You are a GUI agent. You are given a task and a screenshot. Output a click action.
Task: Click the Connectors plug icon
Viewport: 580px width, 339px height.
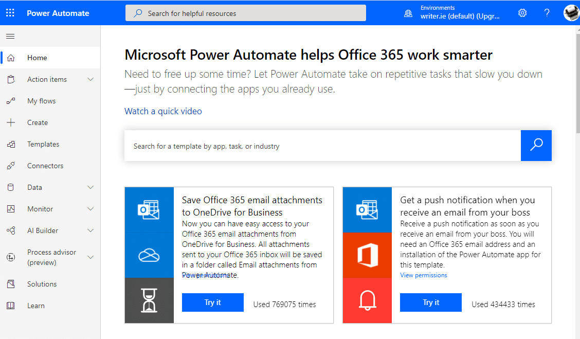tap(11, 166)
